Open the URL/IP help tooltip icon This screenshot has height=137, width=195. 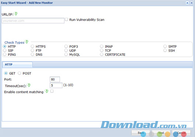point(16,14)
